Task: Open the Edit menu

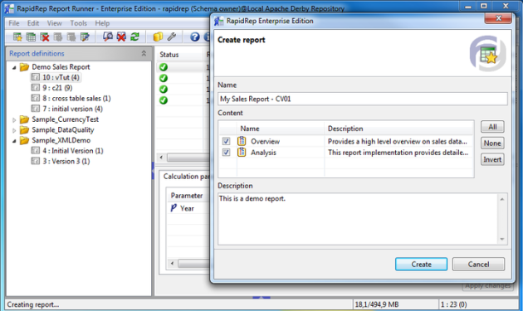Action: point(33,23)
